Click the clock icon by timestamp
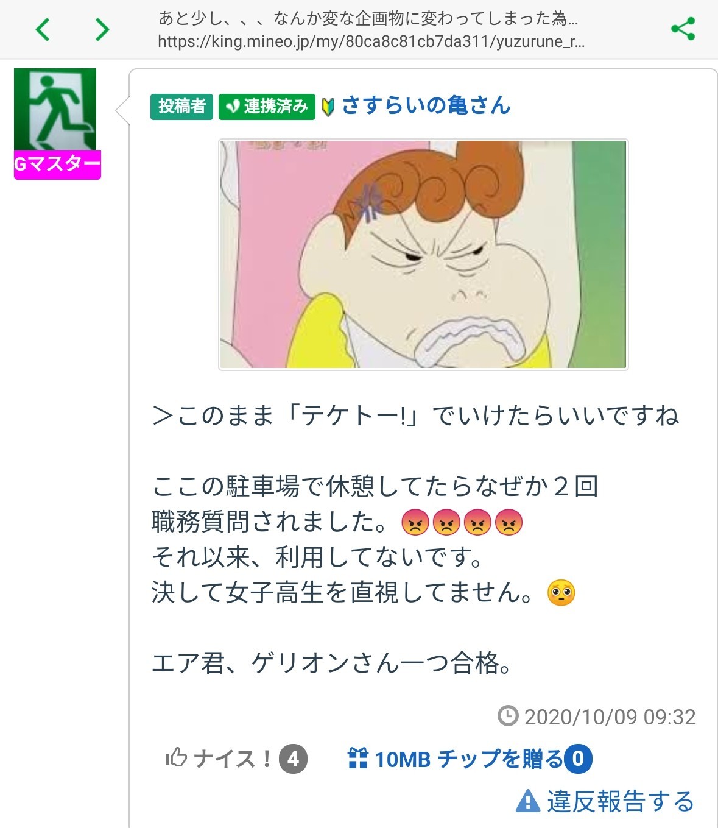This screenshot has width=718, height=828. [x=508, y=716]
